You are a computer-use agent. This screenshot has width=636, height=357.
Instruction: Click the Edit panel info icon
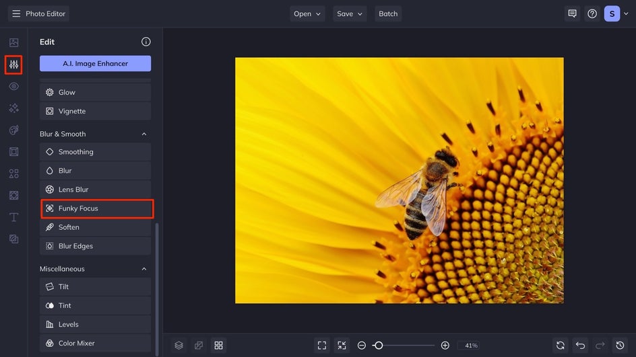(x=146, y=42)
